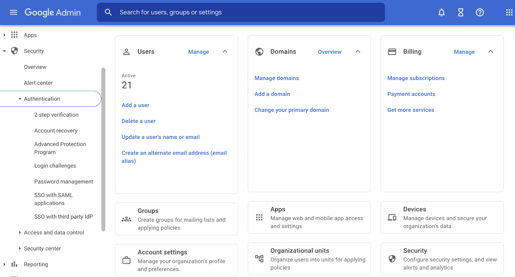Image resolution: width=515 pixels, height=277 pixels.
Task: Open the main hamburger menu
Action: point(14,13)
